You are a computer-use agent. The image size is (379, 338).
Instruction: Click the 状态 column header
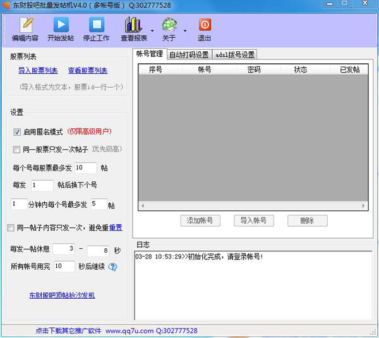point(305,69)
